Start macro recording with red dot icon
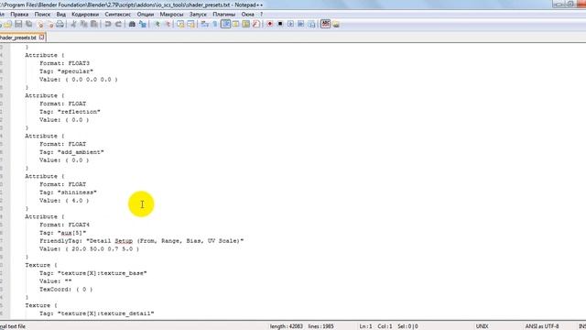The width and height of the screenshot is (586, 330). [x=269, y=25]
